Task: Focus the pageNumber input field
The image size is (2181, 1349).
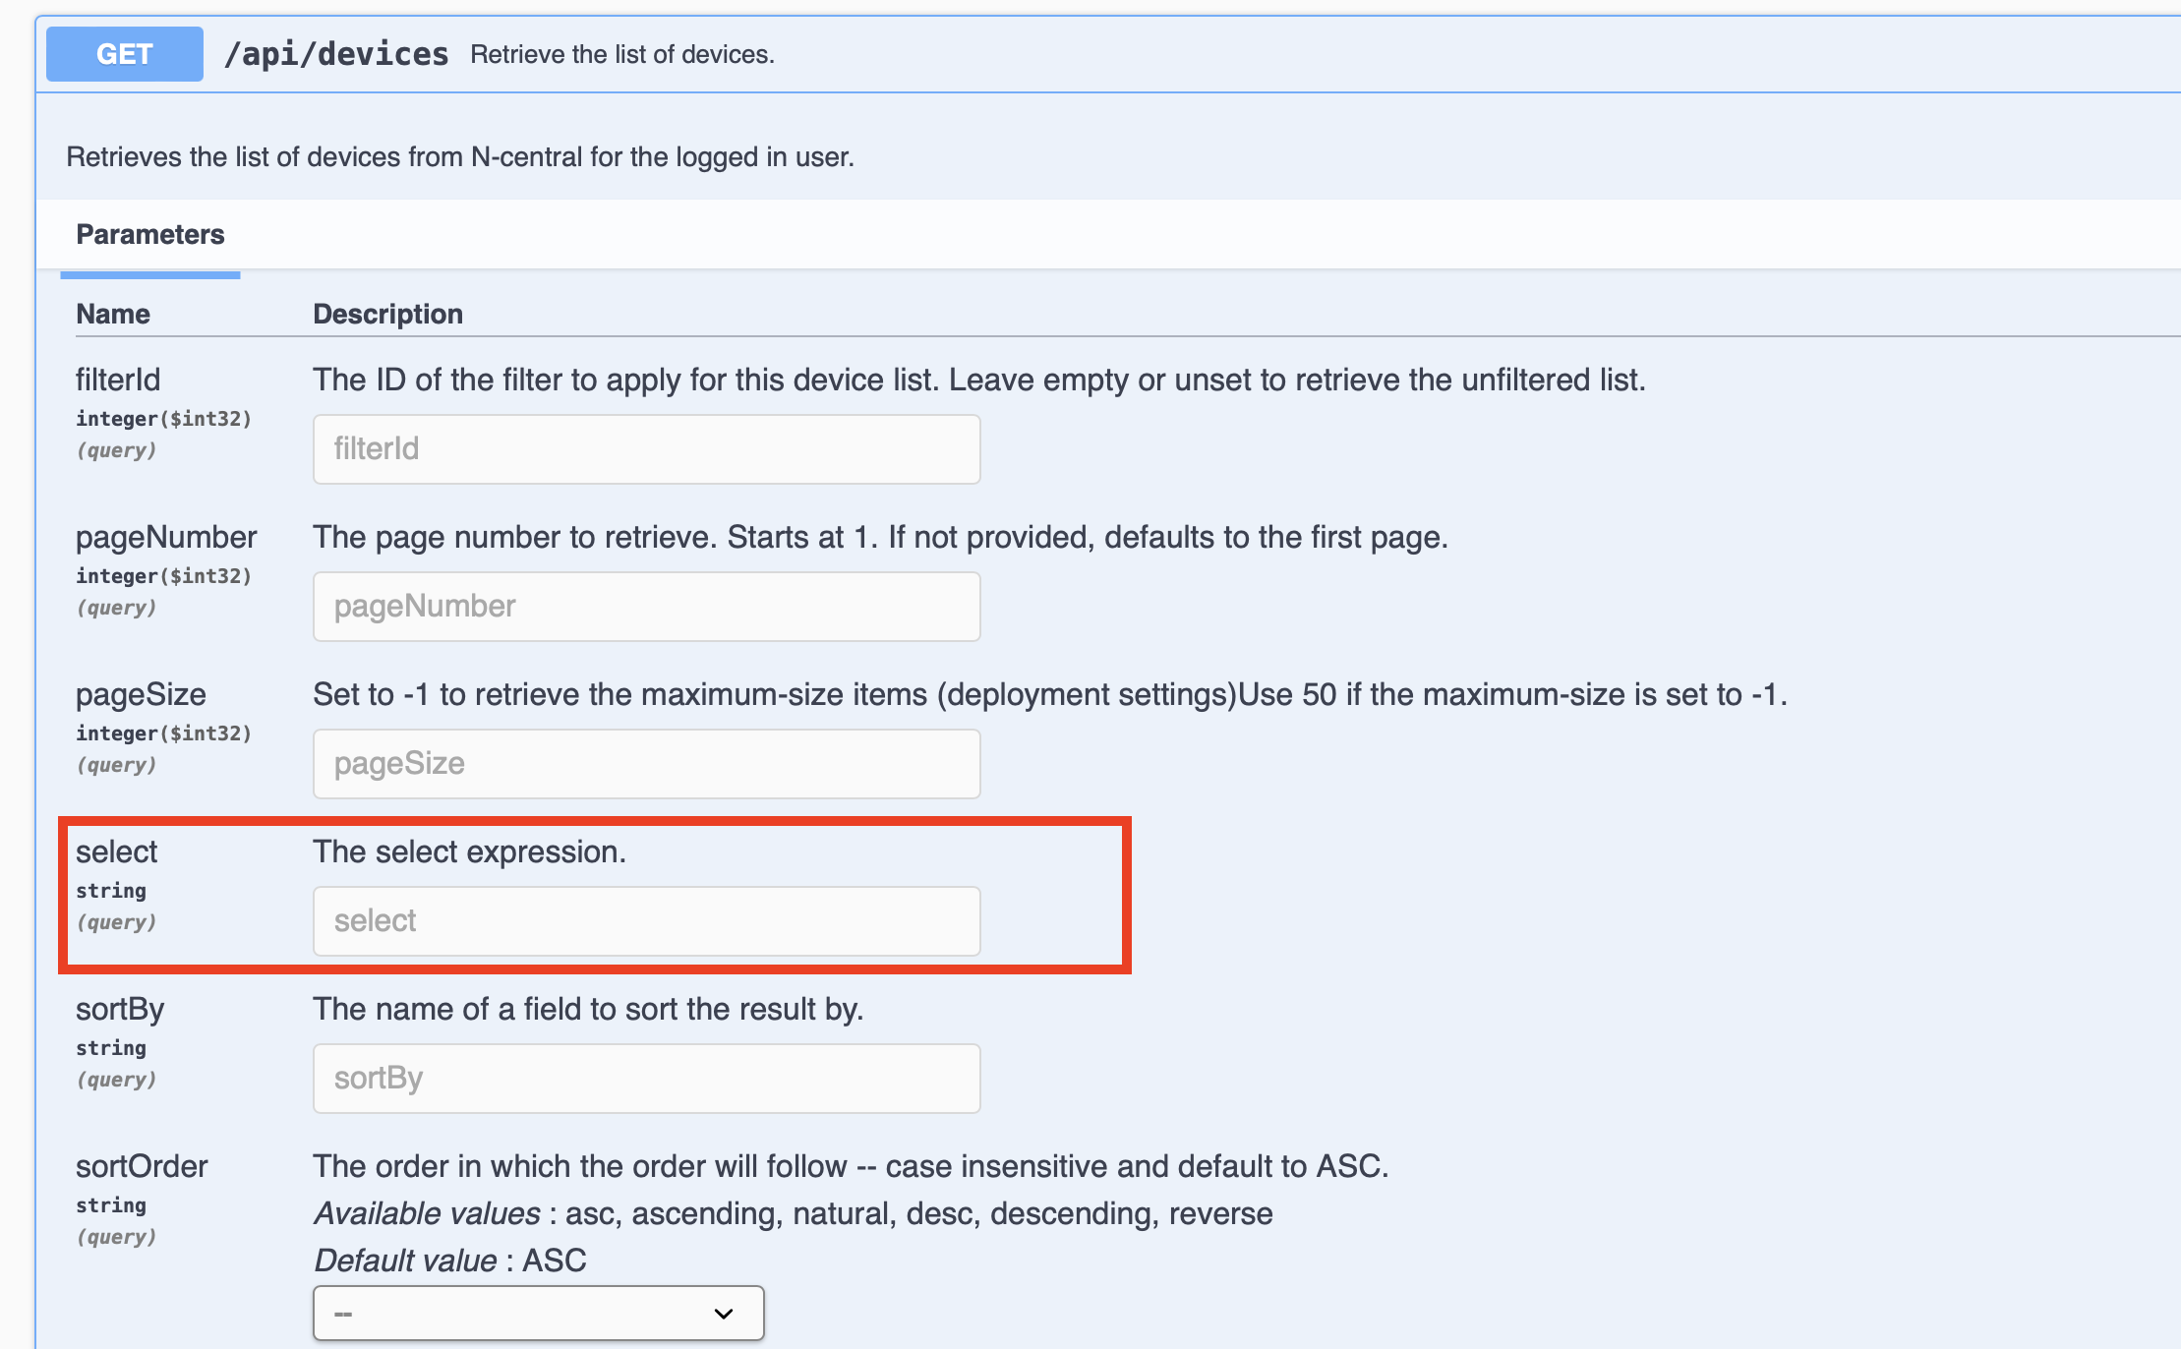Action: (x=647, y=607)
